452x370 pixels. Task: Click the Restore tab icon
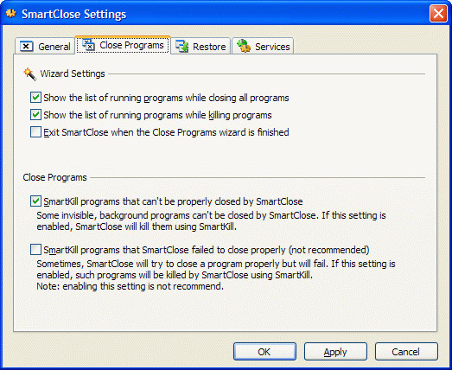(x=181, y=46)
